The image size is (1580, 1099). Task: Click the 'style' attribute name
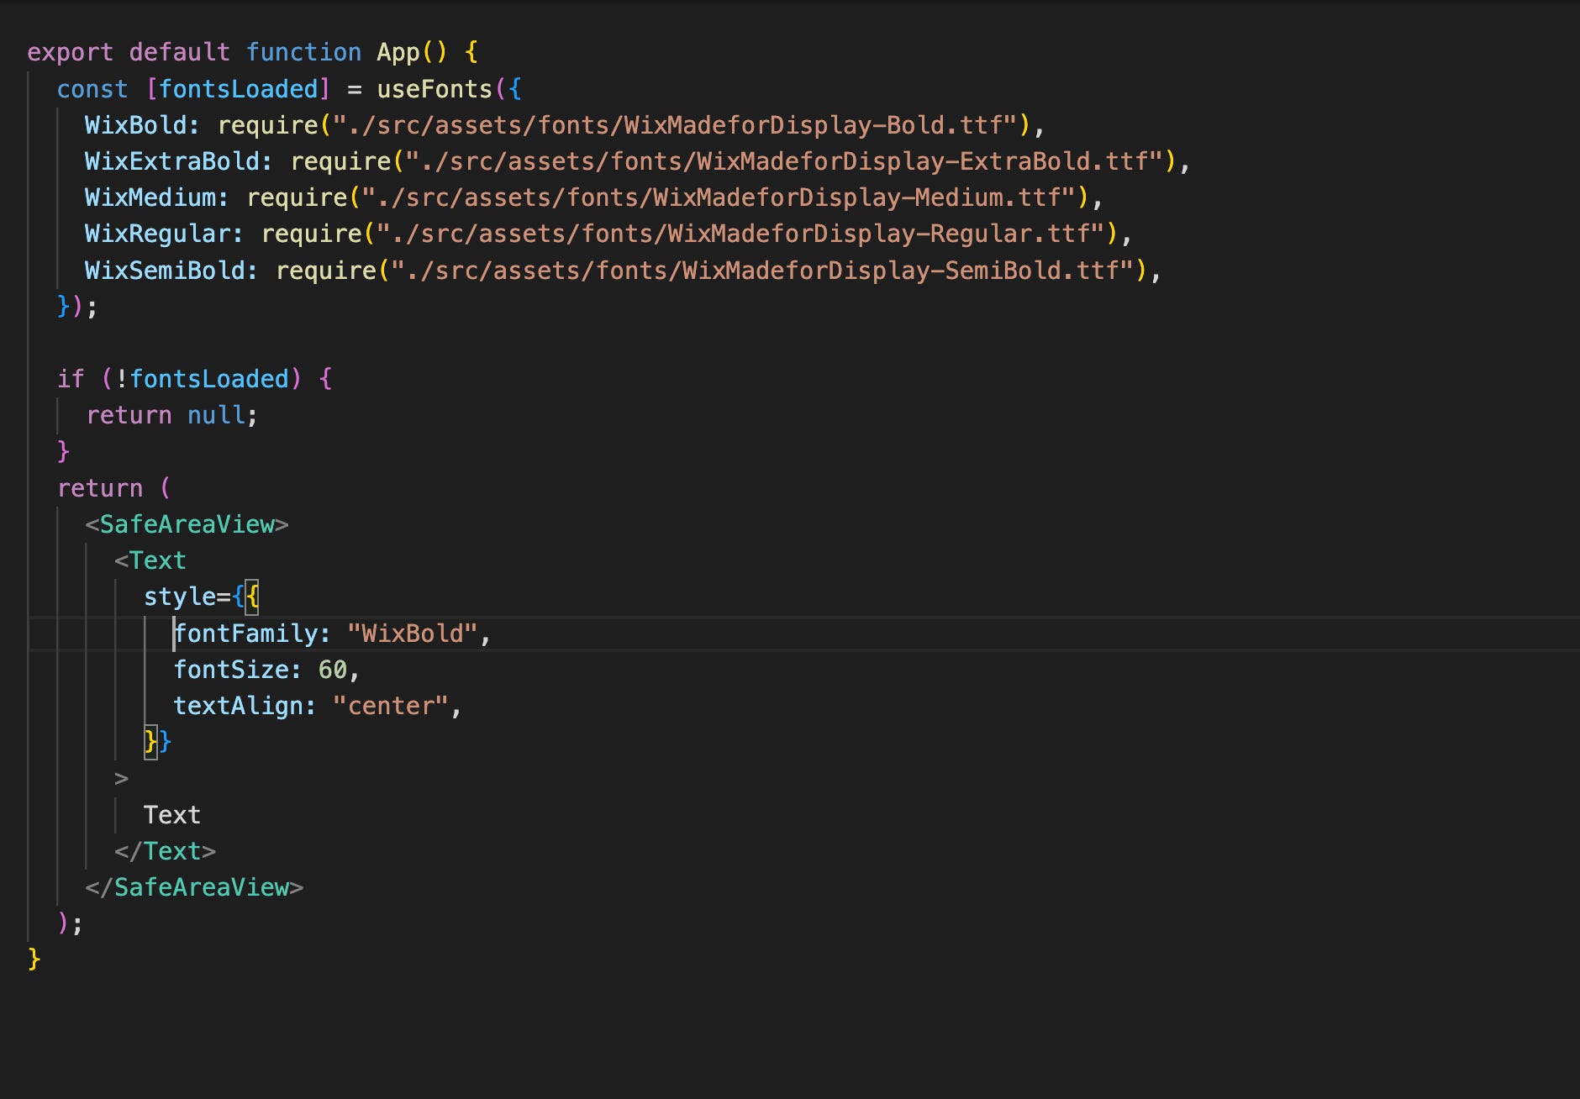pyautogui.click(x=179, y=597)
